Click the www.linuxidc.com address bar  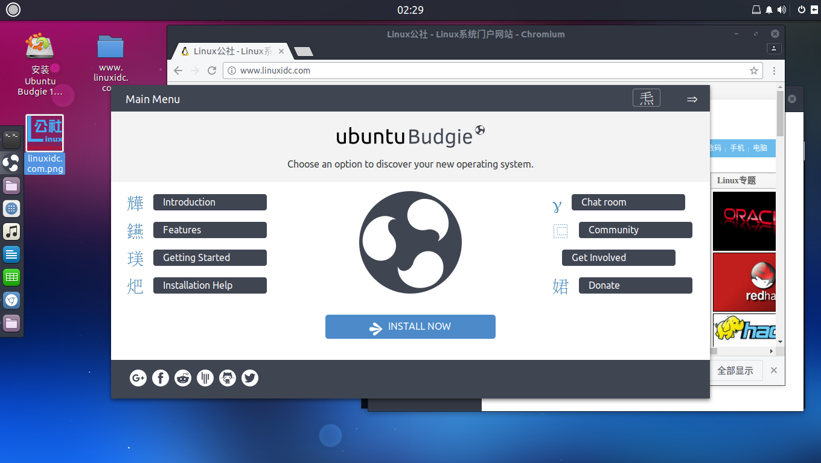click(x=483, y=71)
